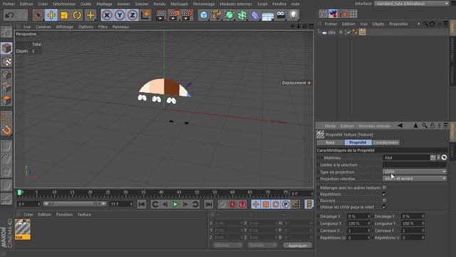Enable Mélanger avec les autres textures

pyautogui.click(x=385, y=188)
